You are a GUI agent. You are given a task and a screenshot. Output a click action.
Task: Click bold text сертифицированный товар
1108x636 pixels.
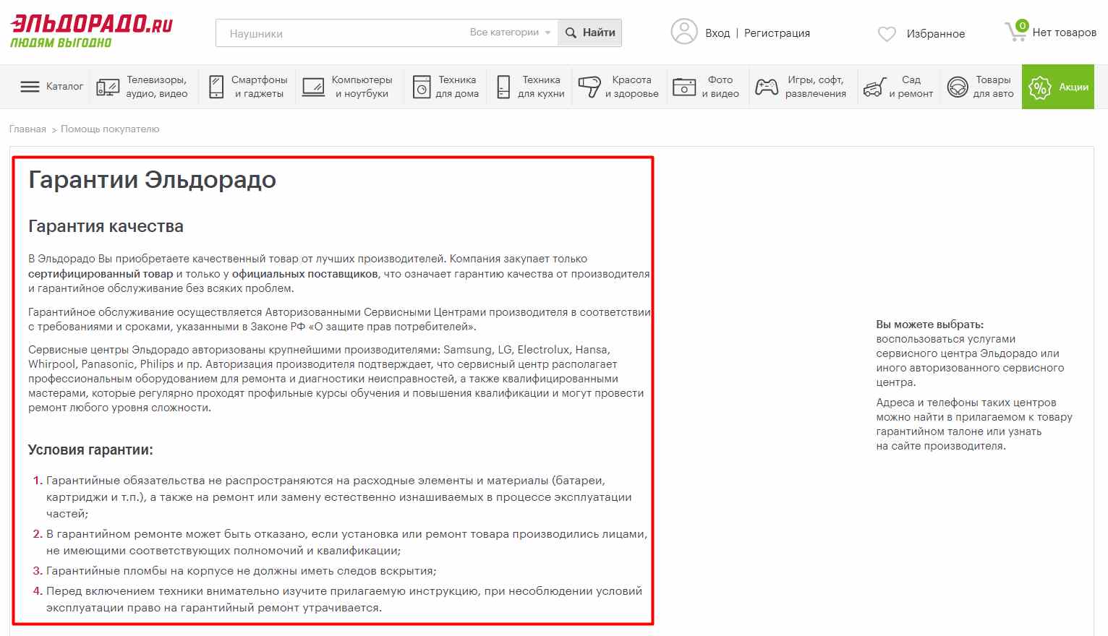coord(101,274)
